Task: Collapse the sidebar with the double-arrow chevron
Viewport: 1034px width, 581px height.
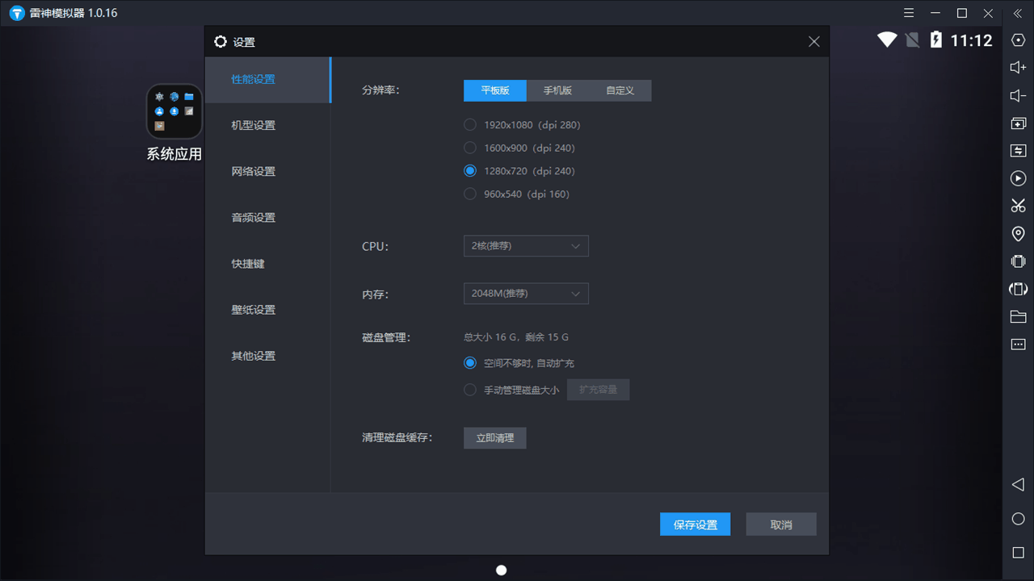Action: [x=1018, y=13]
